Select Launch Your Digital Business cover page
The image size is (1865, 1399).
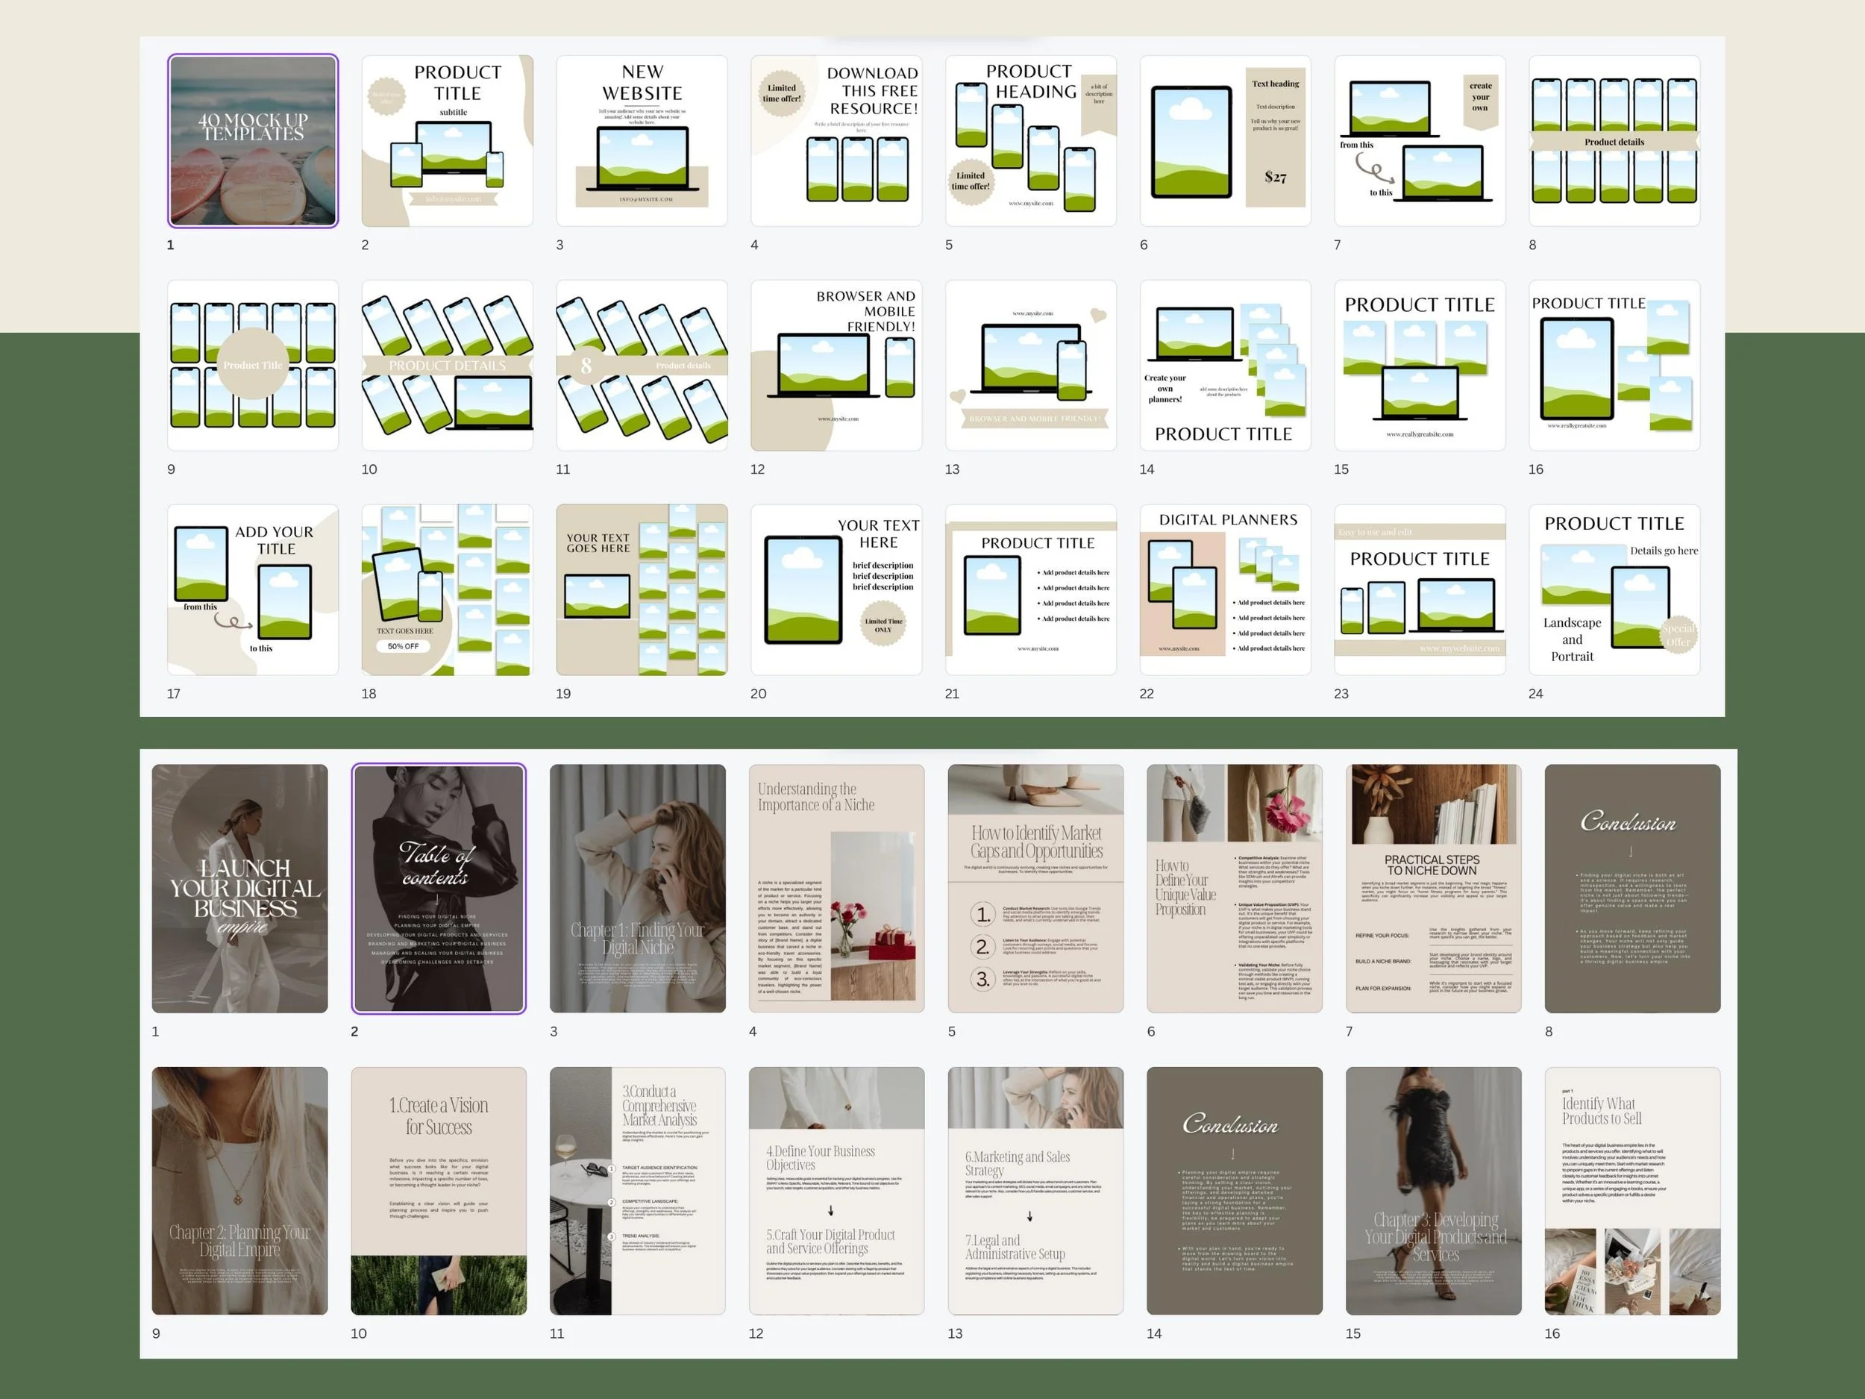239,888
